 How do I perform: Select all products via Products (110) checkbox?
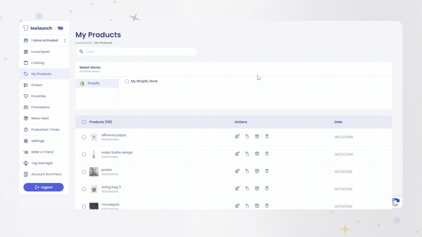(x=84, y=122)
